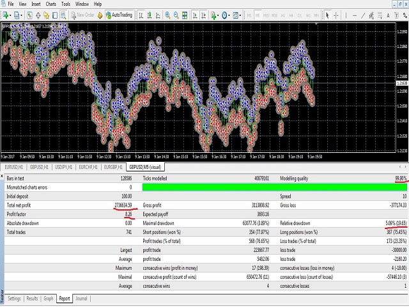Screen dimensions: 409x307
Task: Open the Window menu
Action: pyautogui.click(x=82, y=4)
